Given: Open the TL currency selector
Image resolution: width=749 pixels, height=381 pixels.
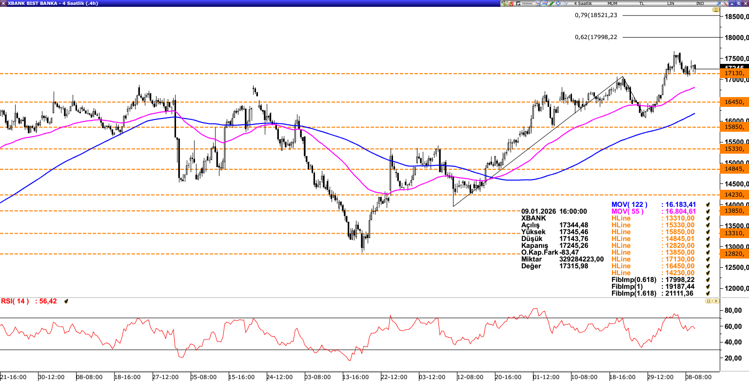Looking at the screenshot, I should pos(642,3).
